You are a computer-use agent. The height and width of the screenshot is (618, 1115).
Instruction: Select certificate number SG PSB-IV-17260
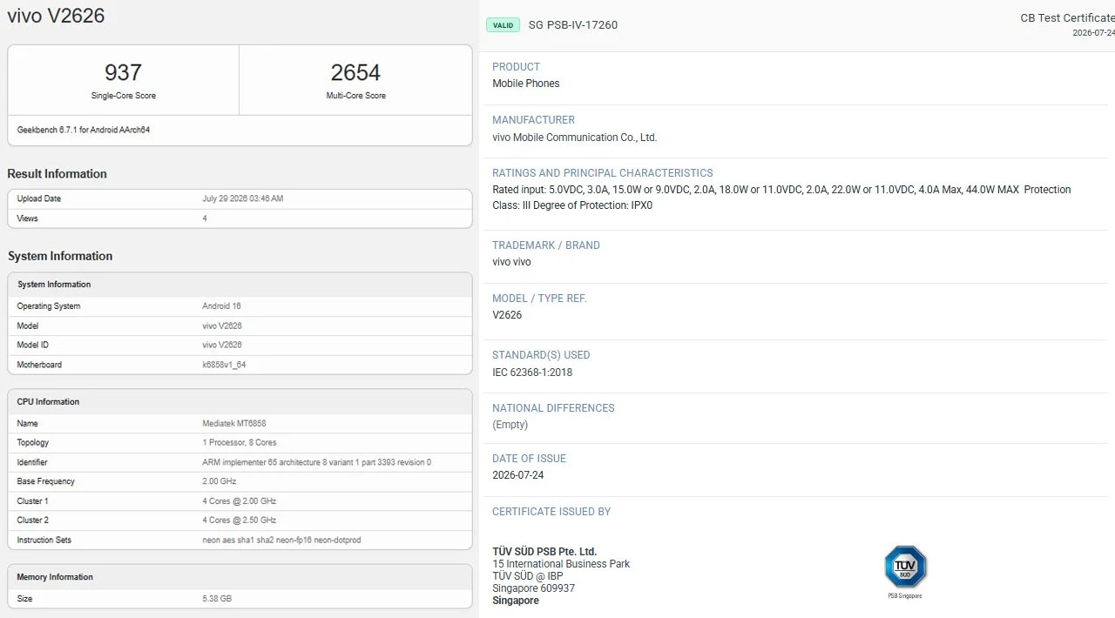click(573, 25)
